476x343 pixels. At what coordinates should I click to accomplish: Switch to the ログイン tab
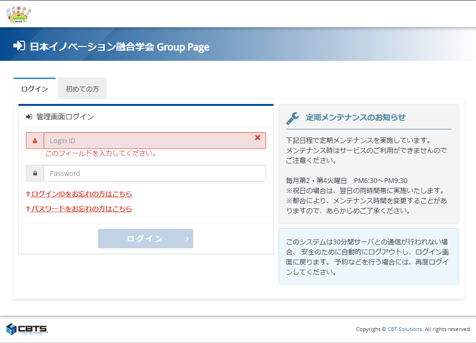pos(35,89)
